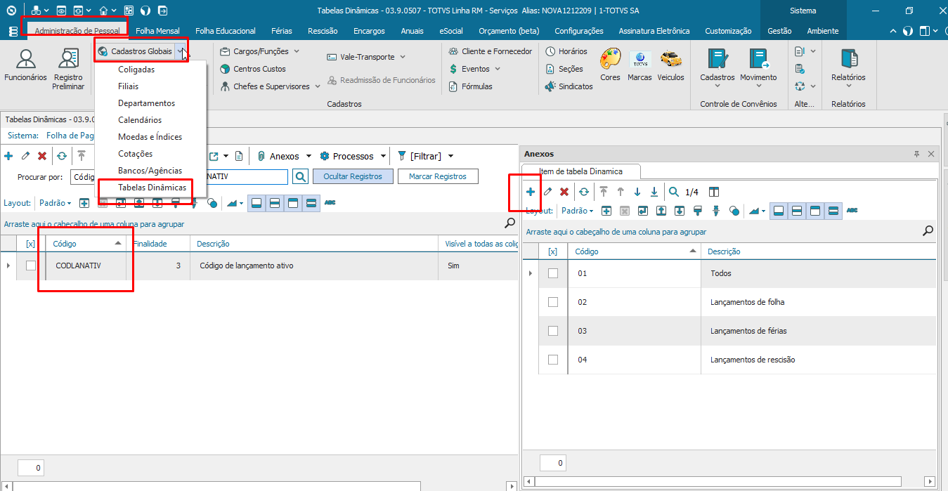Add new record in main table toolbar
Image resolution: width=948 pixels, height=491 pixels.
point(8,156)
